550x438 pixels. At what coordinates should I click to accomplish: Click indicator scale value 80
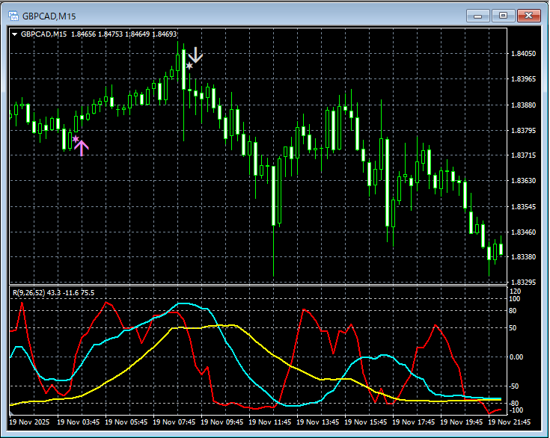tap(513, 311)
